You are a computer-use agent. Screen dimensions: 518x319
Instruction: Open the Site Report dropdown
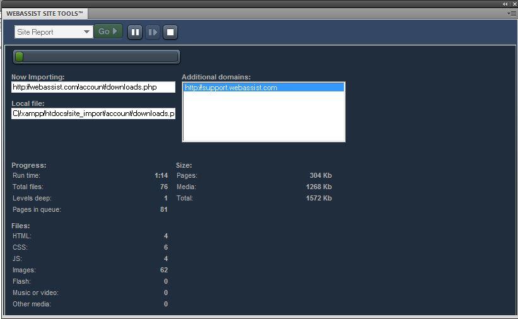coord(54,32)
